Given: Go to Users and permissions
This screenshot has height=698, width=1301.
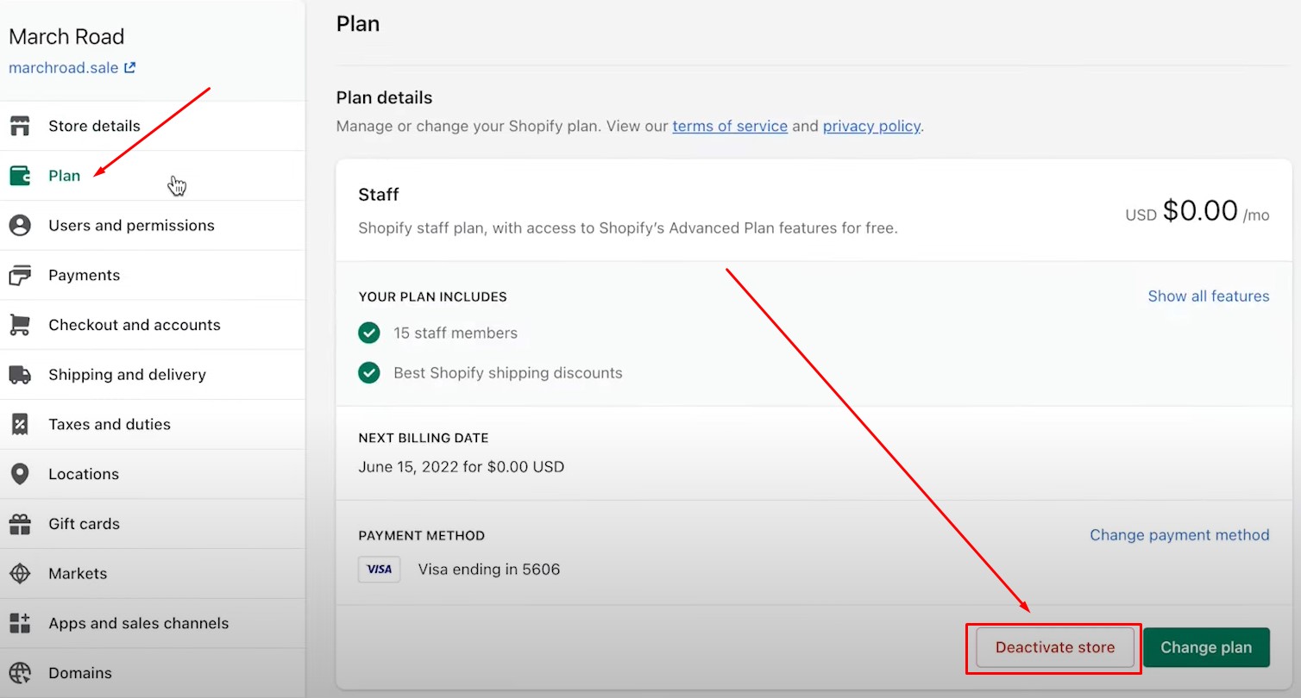Looking at the screenshot, I should point(152,226).
